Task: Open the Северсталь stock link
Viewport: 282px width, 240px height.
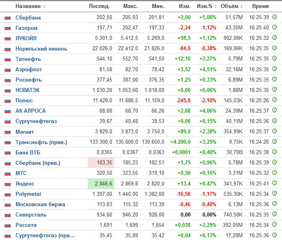Action: click(31, 215)
